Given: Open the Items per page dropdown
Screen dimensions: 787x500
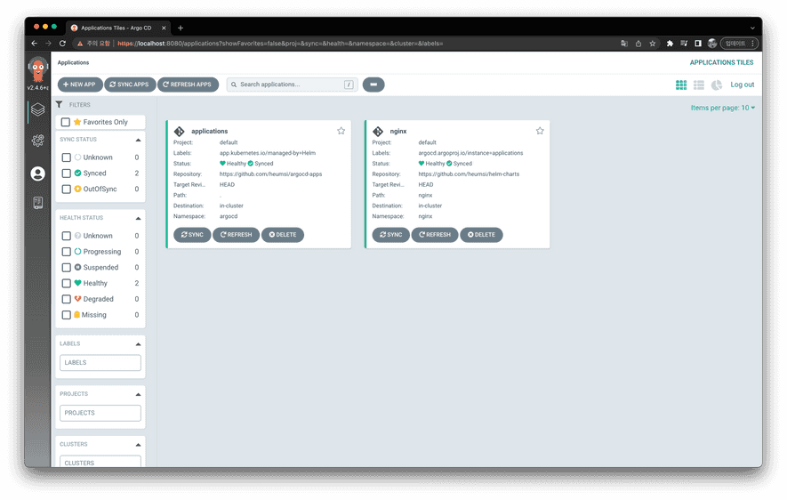Looking at the screenshot, I should point(722,108).
